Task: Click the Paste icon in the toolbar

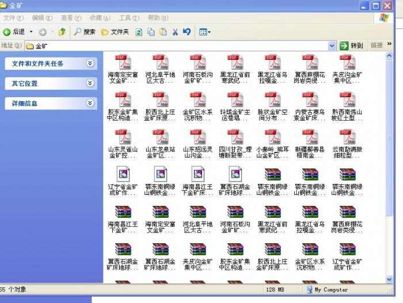Action: [x=163, y=32]
